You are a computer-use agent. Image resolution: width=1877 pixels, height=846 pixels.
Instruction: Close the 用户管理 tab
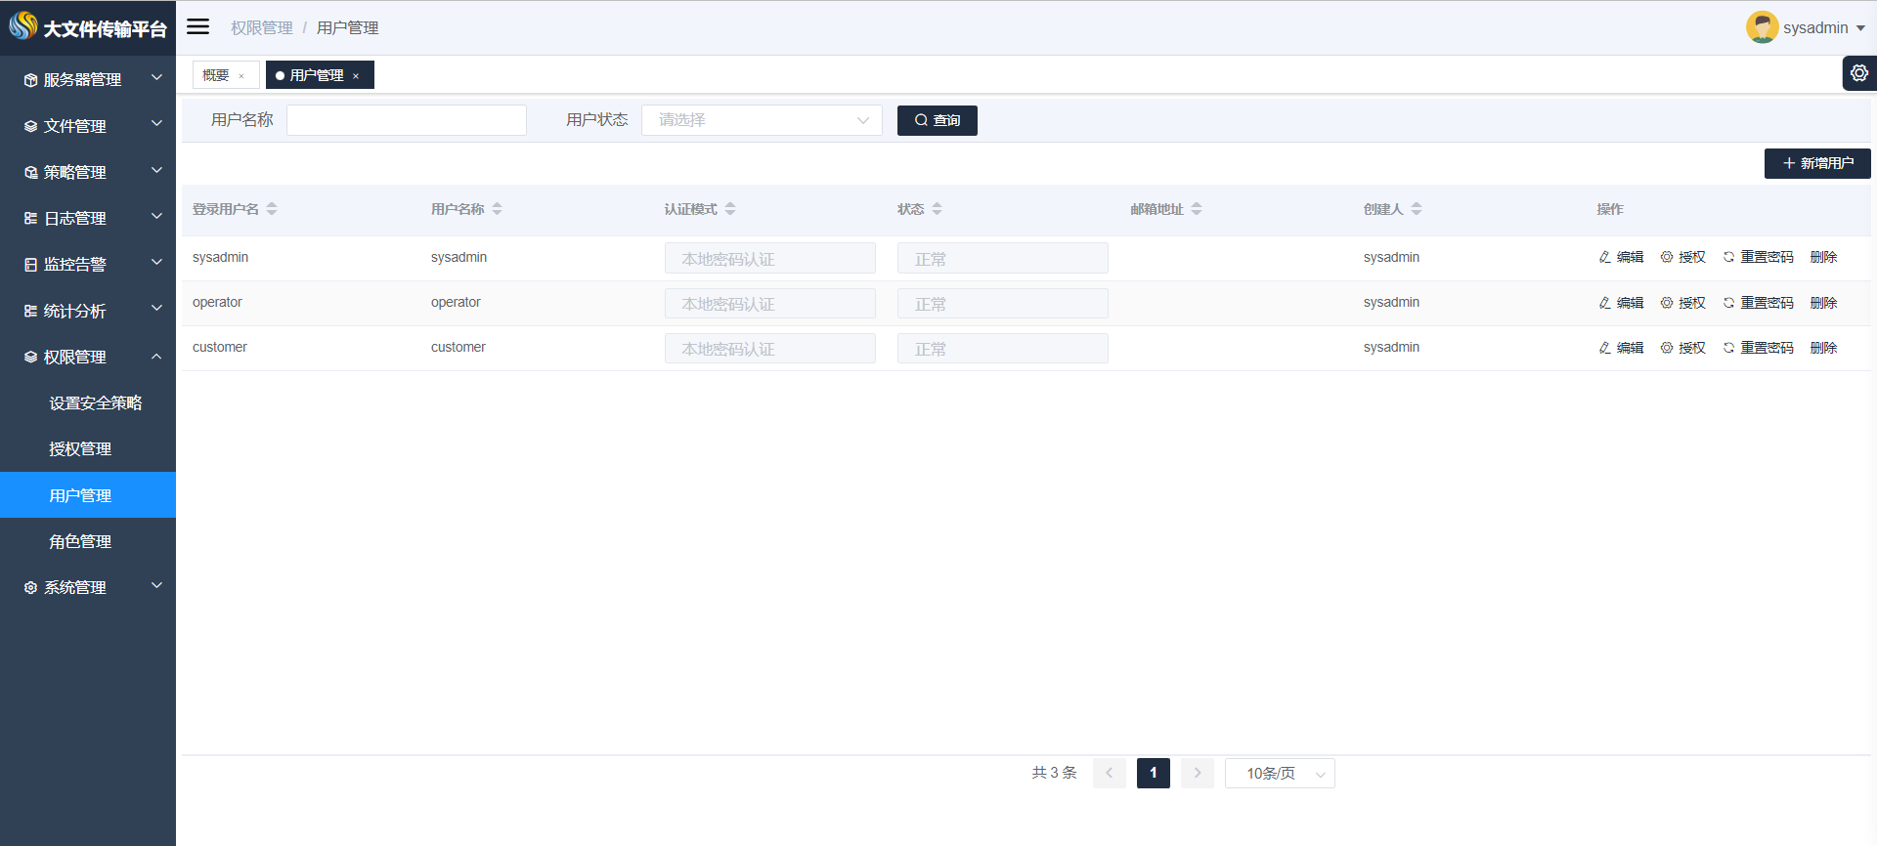pos(356,76)
